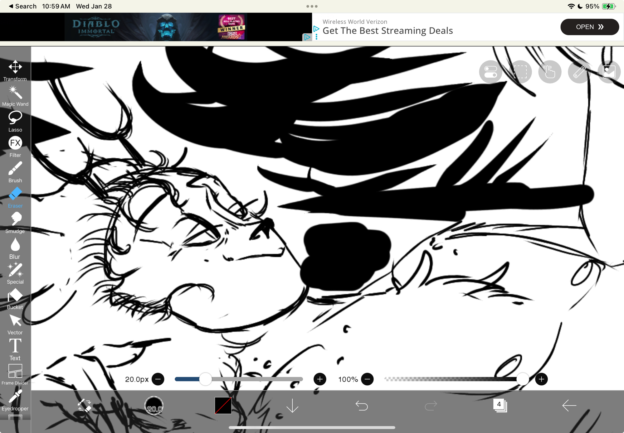Image resolution: width=624 pixels, height=433 pixels.
Task: Open the layers panel showing 4
Action: click(500, 406)
